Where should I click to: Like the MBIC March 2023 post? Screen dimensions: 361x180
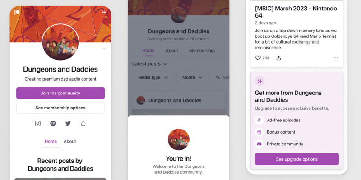258,58
